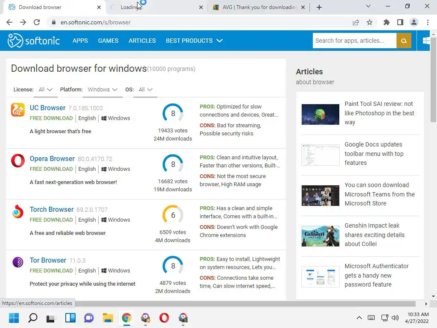The width and height of the screenshot is (437, 328).
Task: Open the UC Browser app icon
Action: coord(18,110)
